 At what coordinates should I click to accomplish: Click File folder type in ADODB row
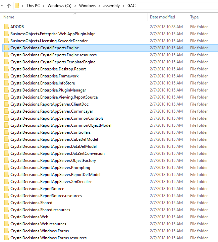(199, 27)
